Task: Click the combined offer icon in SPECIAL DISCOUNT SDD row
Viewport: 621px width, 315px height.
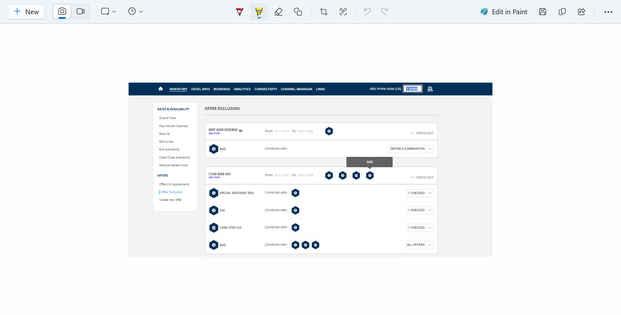Action: click(x=295, y=193)
